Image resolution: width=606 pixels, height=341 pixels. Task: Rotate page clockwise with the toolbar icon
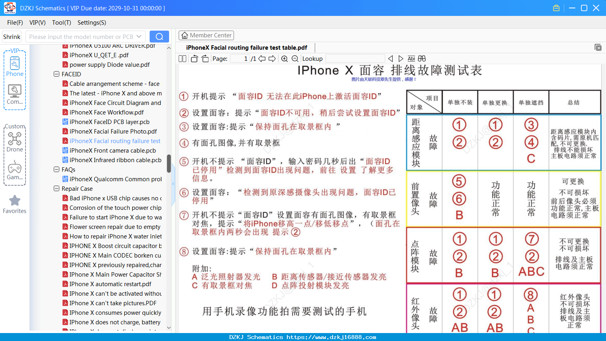tap(205, 58)
